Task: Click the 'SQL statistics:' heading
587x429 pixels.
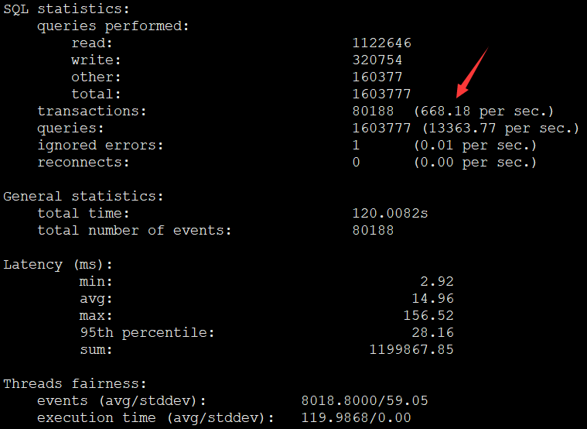Action: coord(67,9)
